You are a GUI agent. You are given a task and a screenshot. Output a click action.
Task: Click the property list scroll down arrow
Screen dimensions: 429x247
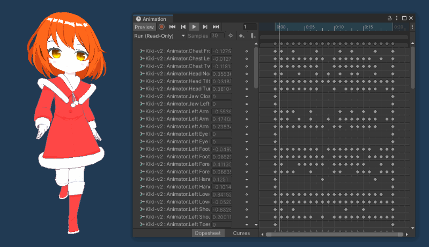256,224
